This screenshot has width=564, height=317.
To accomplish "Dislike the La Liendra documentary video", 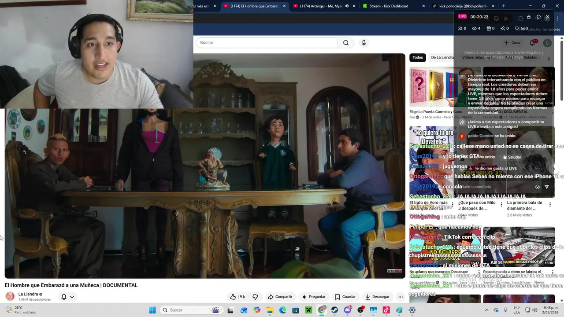I will 255,297.
